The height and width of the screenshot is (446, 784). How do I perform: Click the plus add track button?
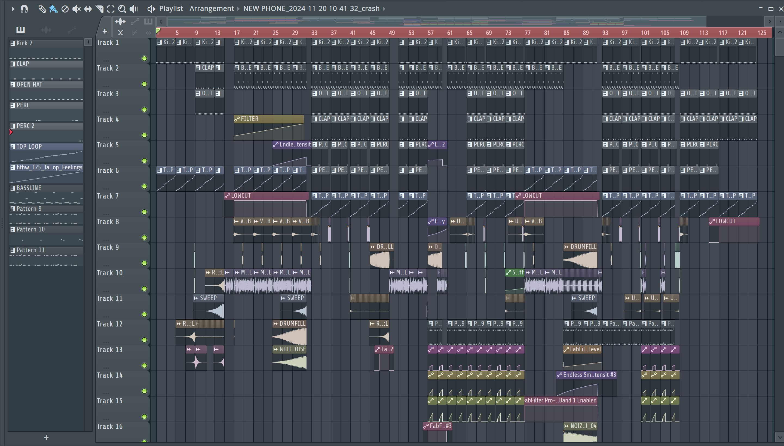(105, 32)
